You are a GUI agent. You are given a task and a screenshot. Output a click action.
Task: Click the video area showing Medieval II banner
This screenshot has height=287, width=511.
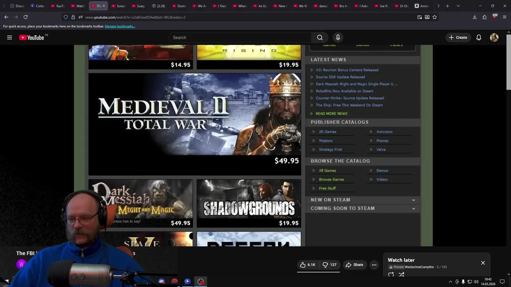pos(195,124)
